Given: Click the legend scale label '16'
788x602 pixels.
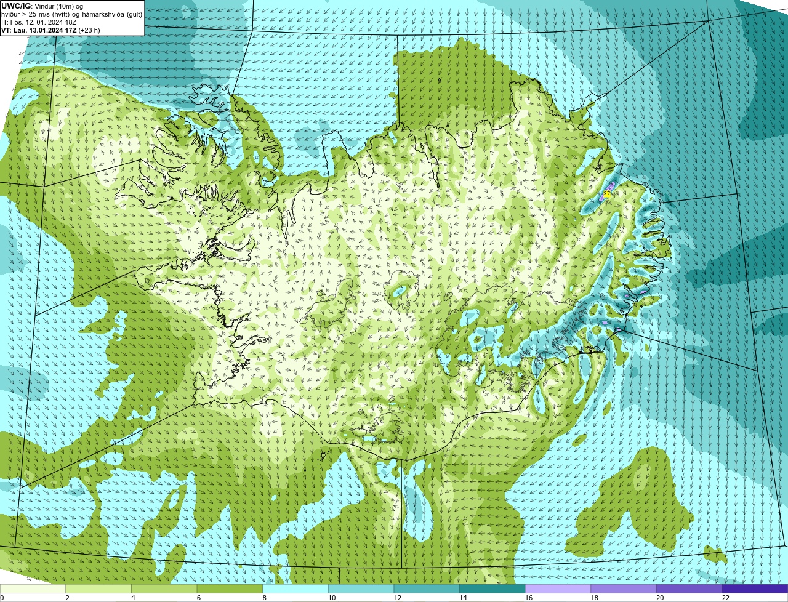Looking at the screenshot, I should 529,598.
